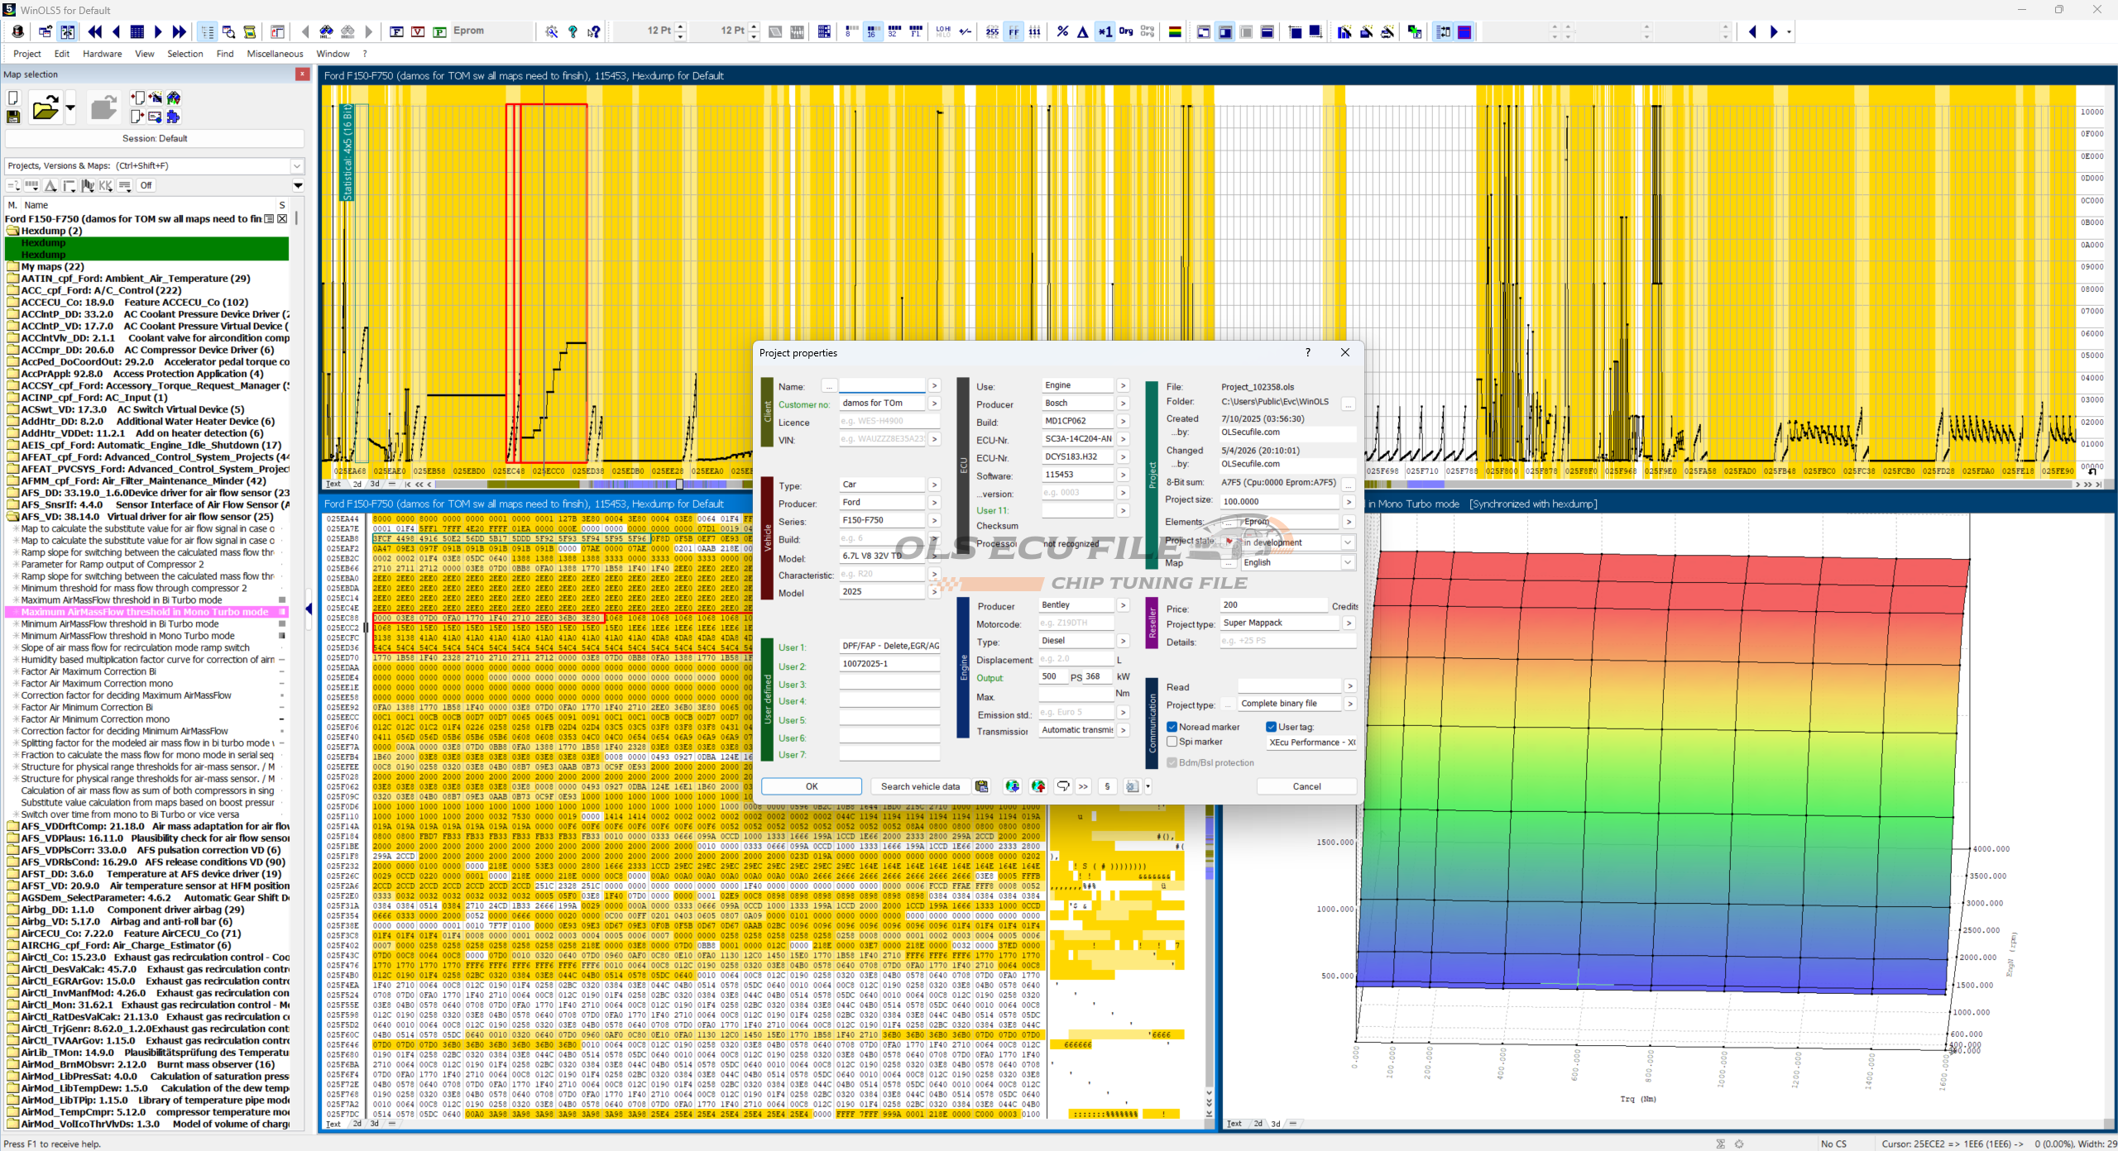2118x1151 pixels.
Task: Open the Project state dropdown
Action: [x=1348, y=542]
